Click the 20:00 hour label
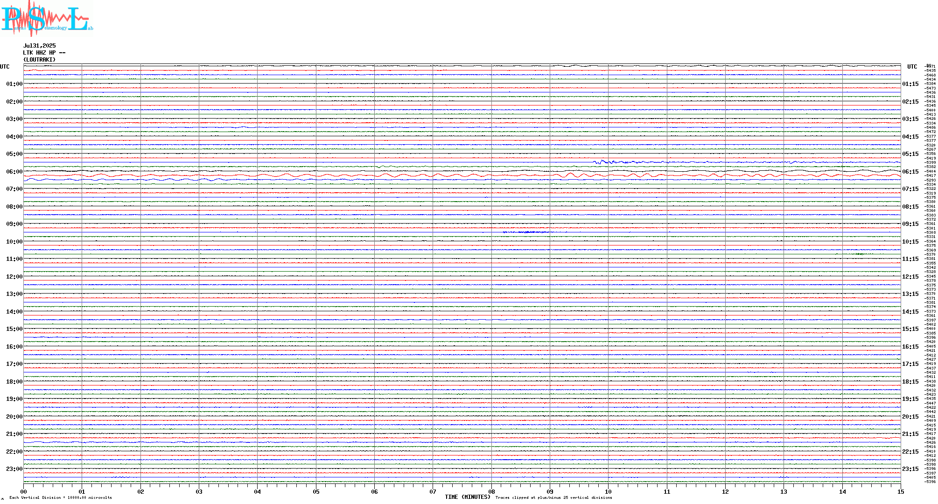Viewport: 938px width, 504px height. click(14, 417)
